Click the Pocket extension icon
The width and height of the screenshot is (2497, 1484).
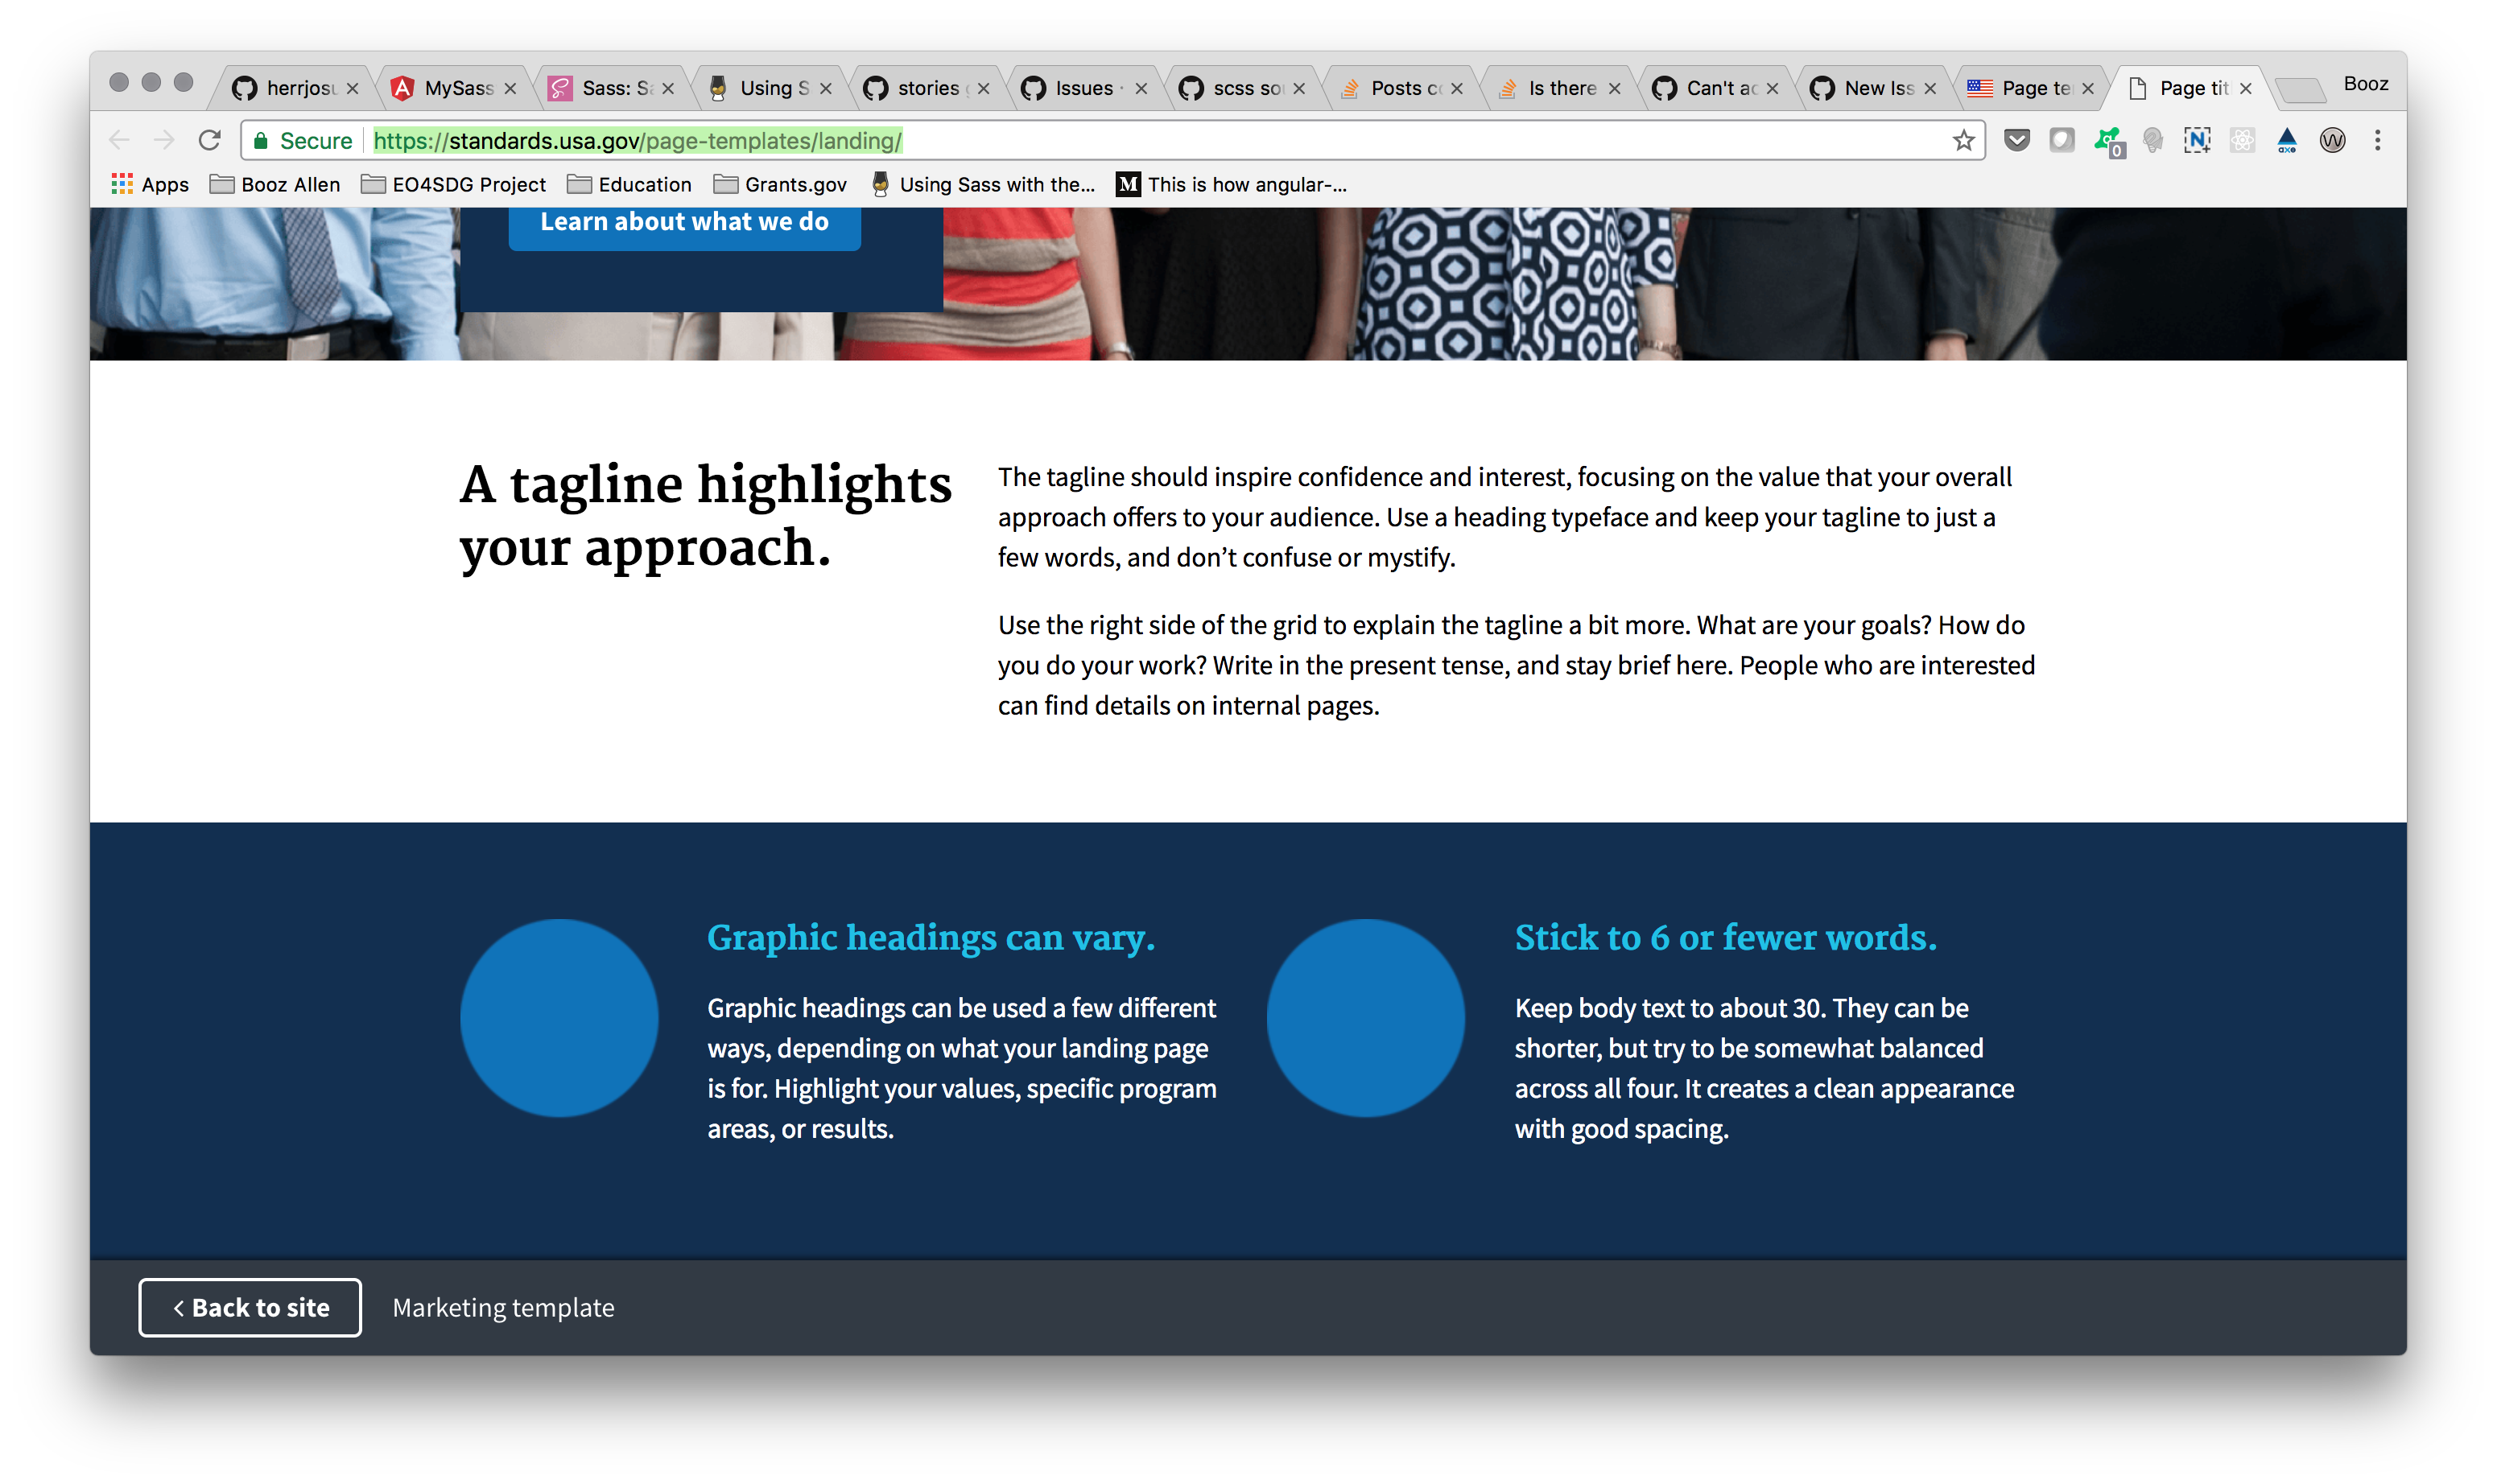tap(2016, 140)
